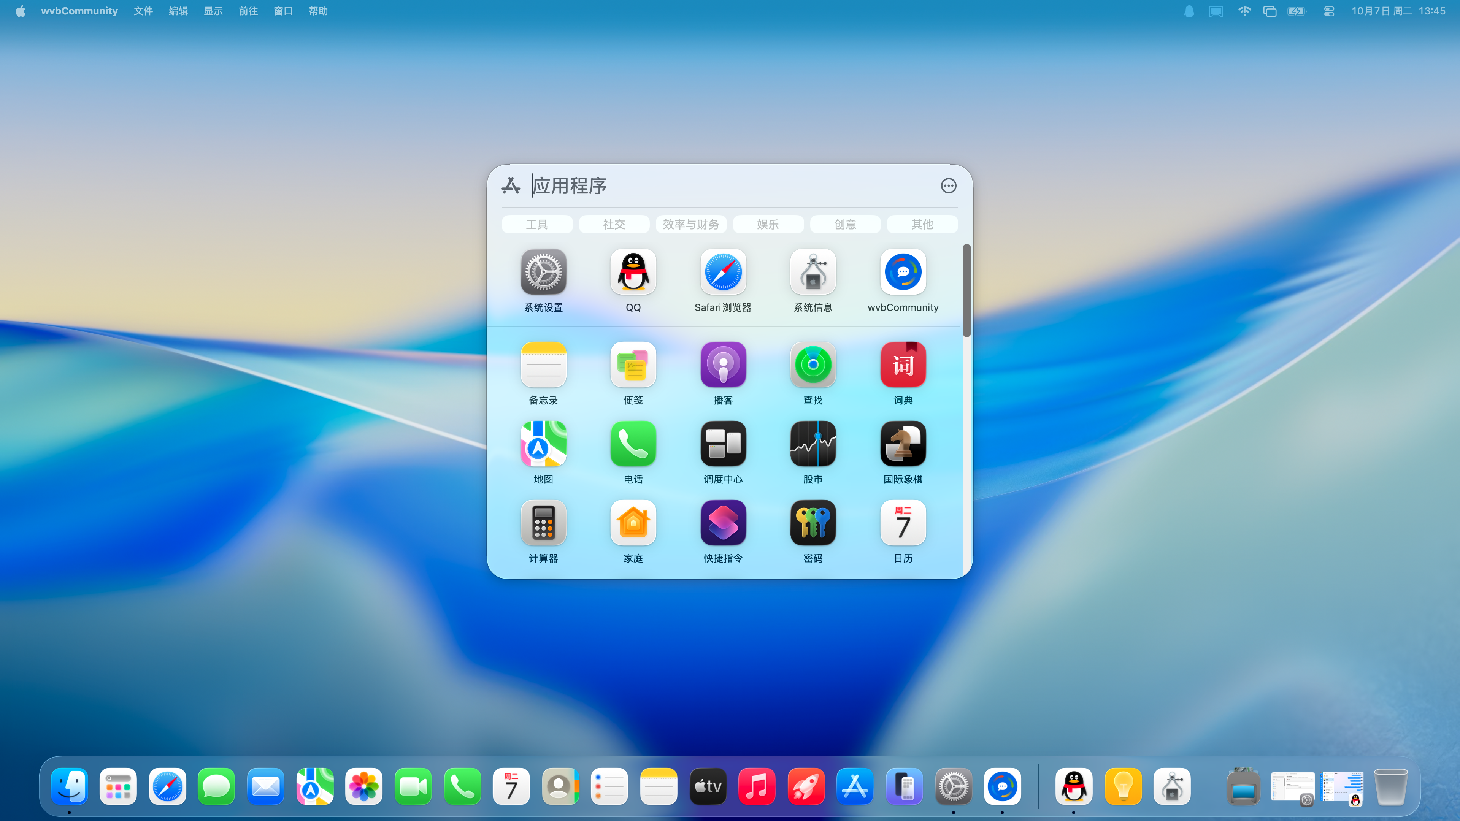Launch the Stickies (便笺) app
Screen dimensions: 1460x821
point(633,365)
